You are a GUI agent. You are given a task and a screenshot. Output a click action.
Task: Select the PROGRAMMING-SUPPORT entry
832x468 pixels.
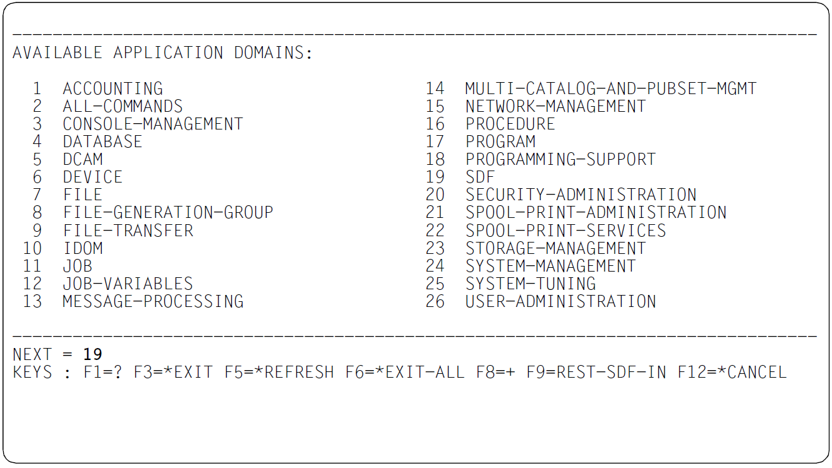[x=561, y=159]
